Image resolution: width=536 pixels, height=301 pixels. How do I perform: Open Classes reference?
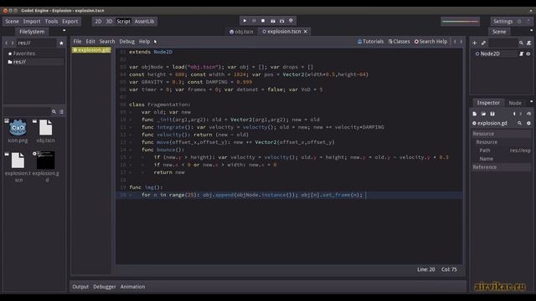(399, 41)
